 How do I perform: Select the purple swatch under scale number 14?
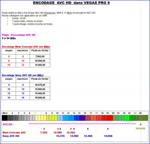pyautogui.click(x=81, y=118)
